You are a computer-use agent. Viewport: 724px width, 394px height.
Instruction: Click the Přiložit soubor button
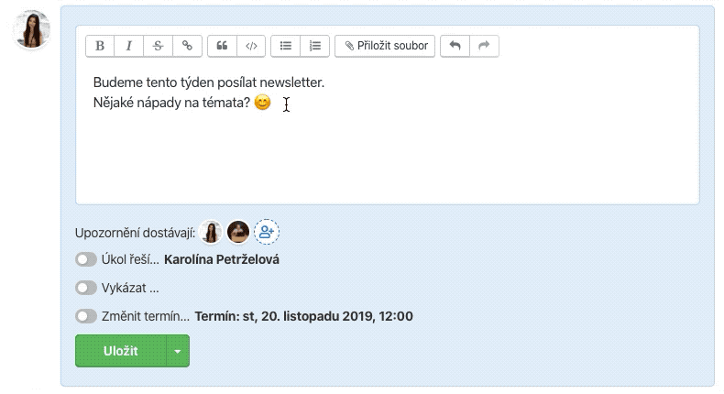tap(386, 46)
